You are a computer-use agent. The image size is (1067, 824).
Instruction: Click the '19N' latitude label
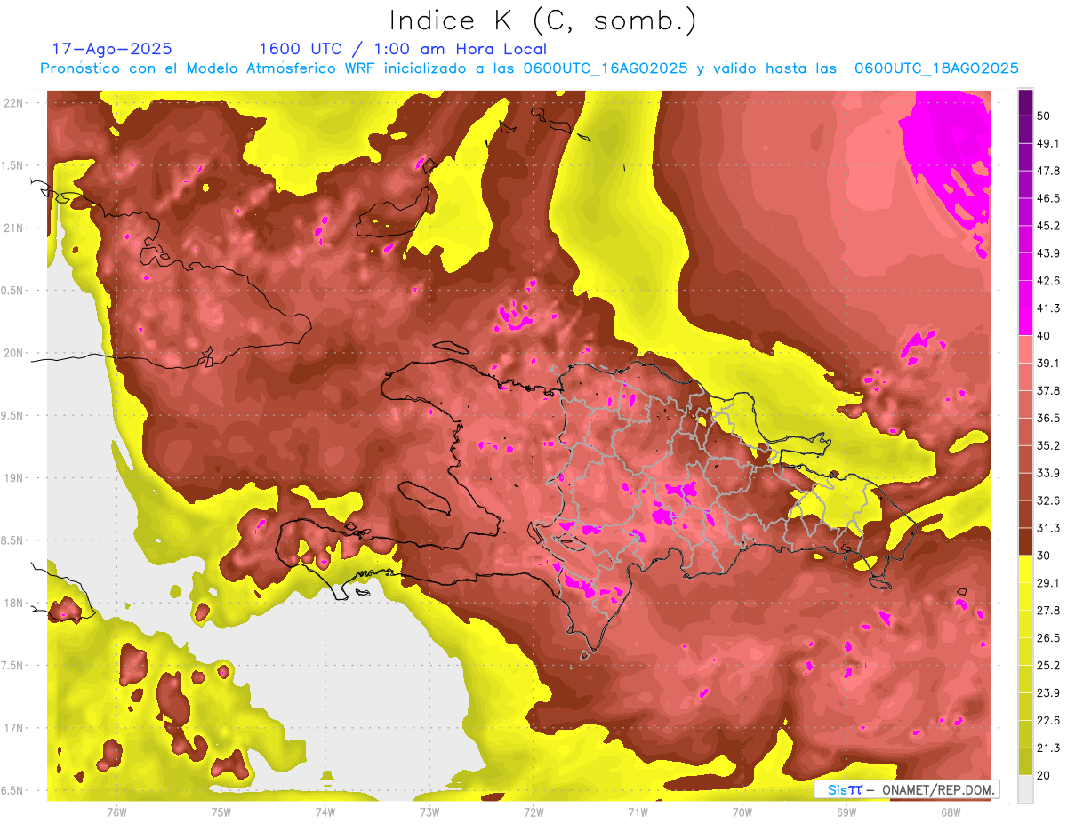click(14, 477)
